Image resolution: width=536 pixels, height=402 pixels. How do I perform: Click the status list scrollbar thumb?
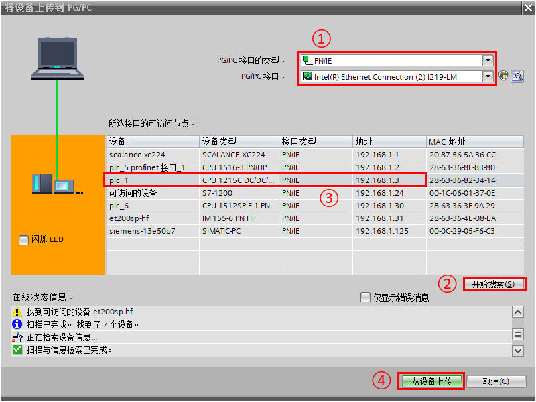click(518, 334)
